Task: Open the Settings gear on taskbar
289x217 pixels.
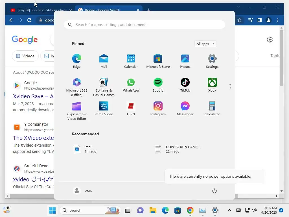Action: pyautogui.click(x=215, y=210)
